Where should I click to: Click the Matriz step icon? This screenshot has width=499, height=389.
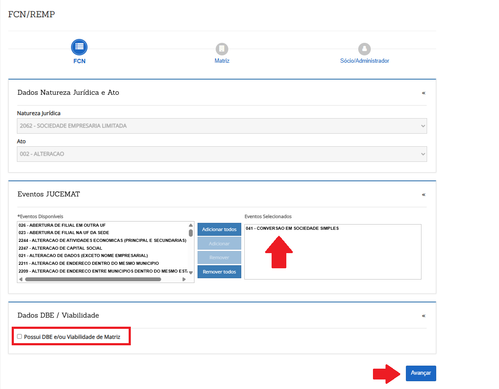tap(222, 48)
